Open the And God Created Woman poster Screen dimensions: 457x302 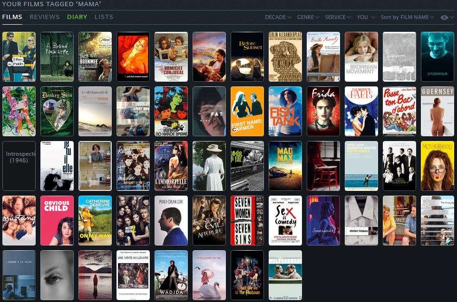click(x=133, y=57)
